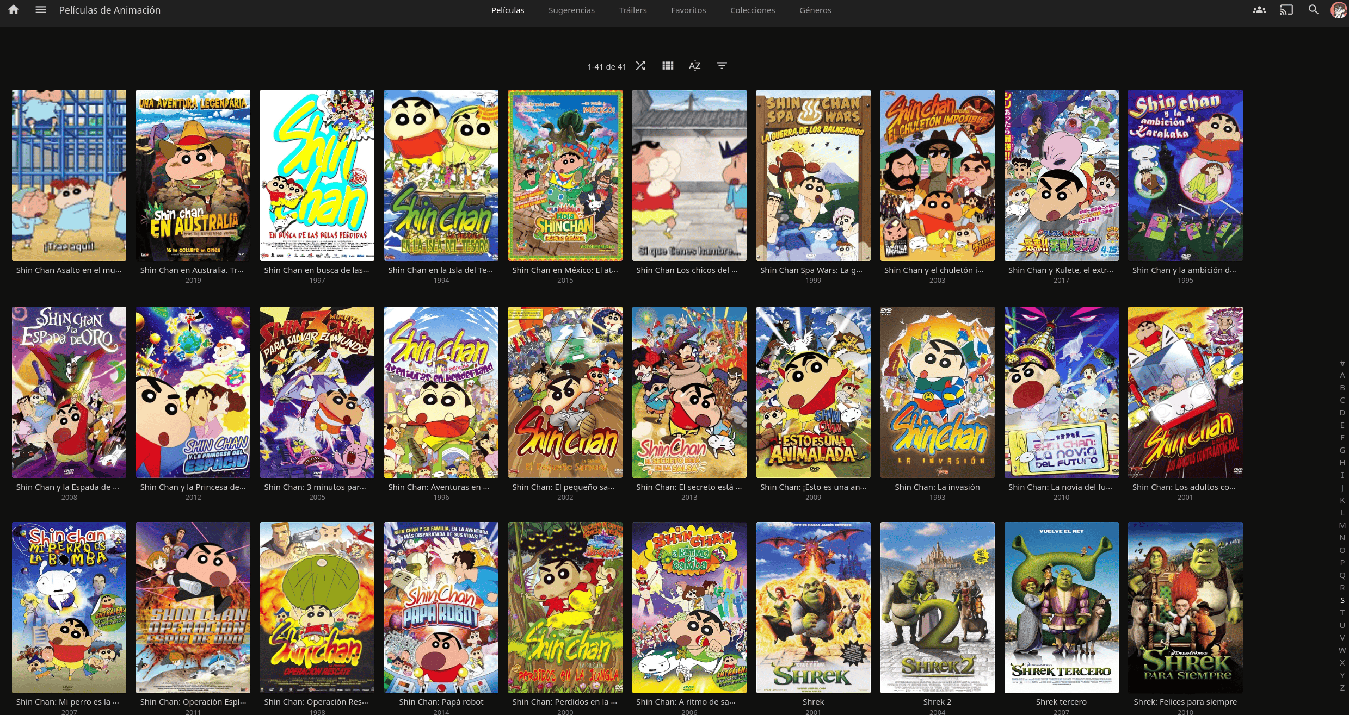Open the hamburger navigation menu
The width and height of the screenshot is (1349, 715).
click(x=40, y=10)
